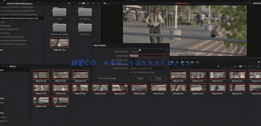Open sort options in the media storage toolbar

79,3
